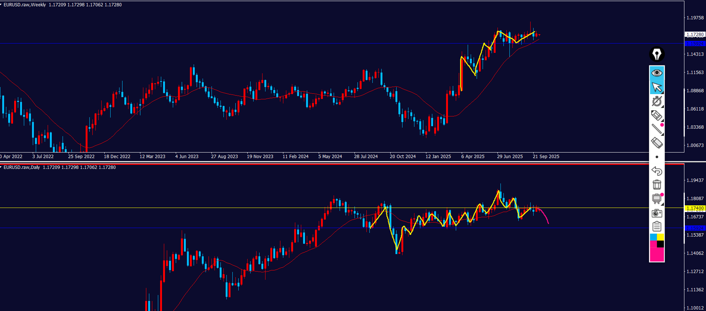This screenshot has width=706, height=311.
Task: Pick the yellow color swatch
Action: [x=661, y=237]
